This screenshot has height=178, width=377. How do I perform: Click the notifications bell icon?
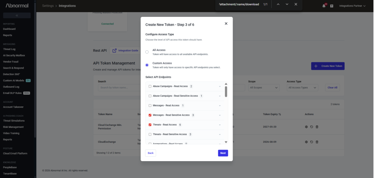pyautogui.click(x=324, y=6)
